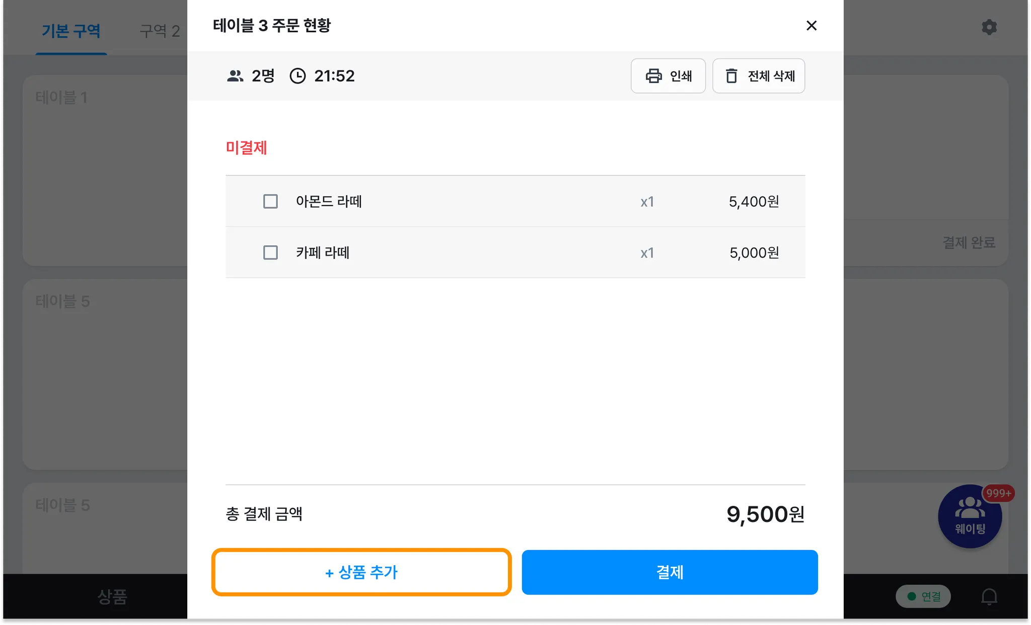Click the trash icon for 전체 삭제
The height and width of the screenshot is (625, 1031).
pos(731,76)
